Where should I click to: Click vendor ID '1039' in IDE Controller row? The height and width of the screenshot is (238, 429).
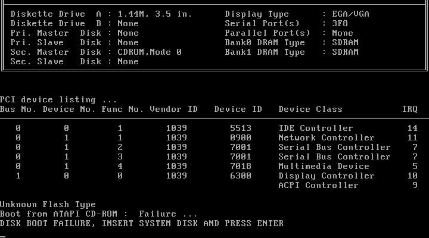(x=176, y=128)
